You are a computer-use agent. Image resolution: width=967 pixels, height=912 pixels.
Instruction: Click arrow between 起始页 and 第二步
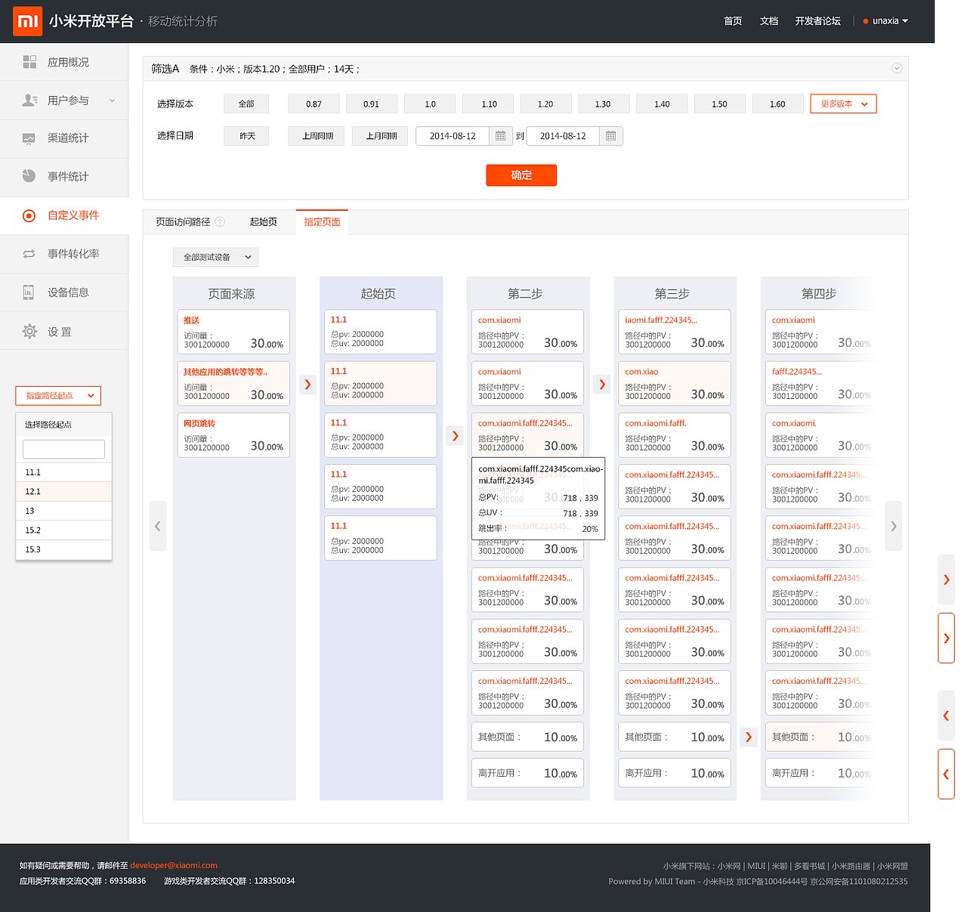click(455, 436)
